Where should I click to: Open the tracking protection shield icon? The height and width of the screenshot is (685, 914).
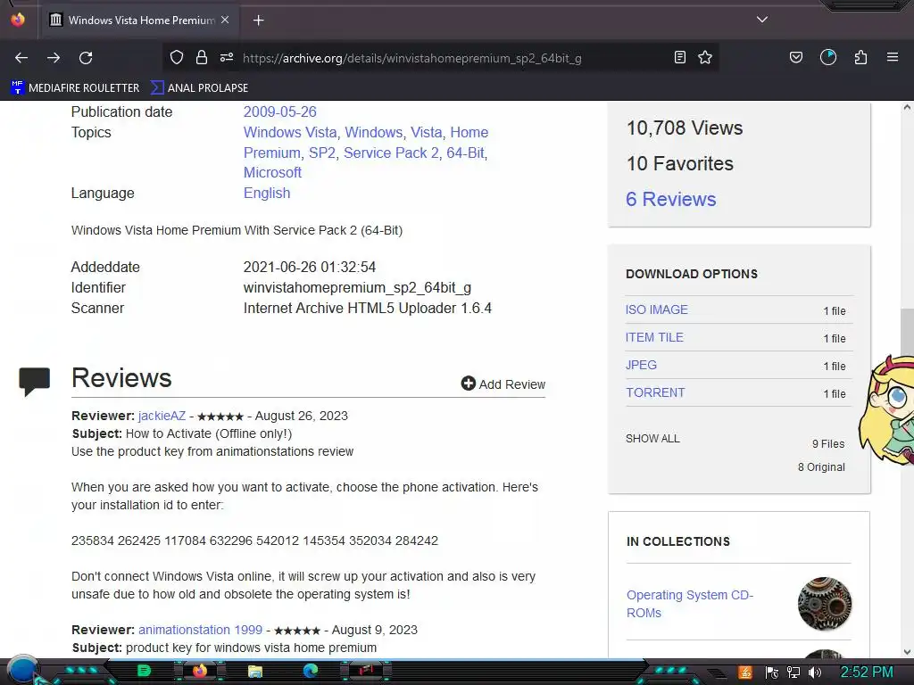pyautogui.click(x=177, y=57)
